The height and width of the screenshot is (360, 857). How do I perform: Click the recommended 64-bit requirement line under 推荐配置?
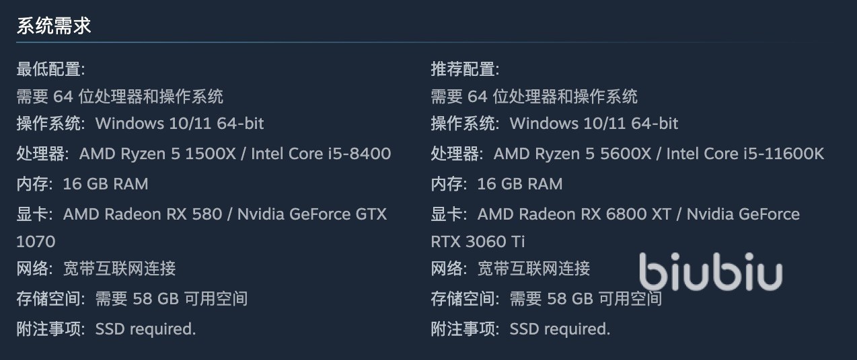tap(534, 96)
